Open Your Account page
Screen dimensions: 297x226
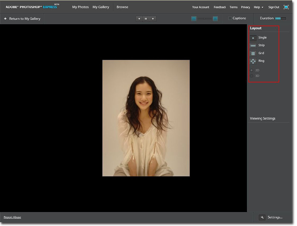point(201,7)
